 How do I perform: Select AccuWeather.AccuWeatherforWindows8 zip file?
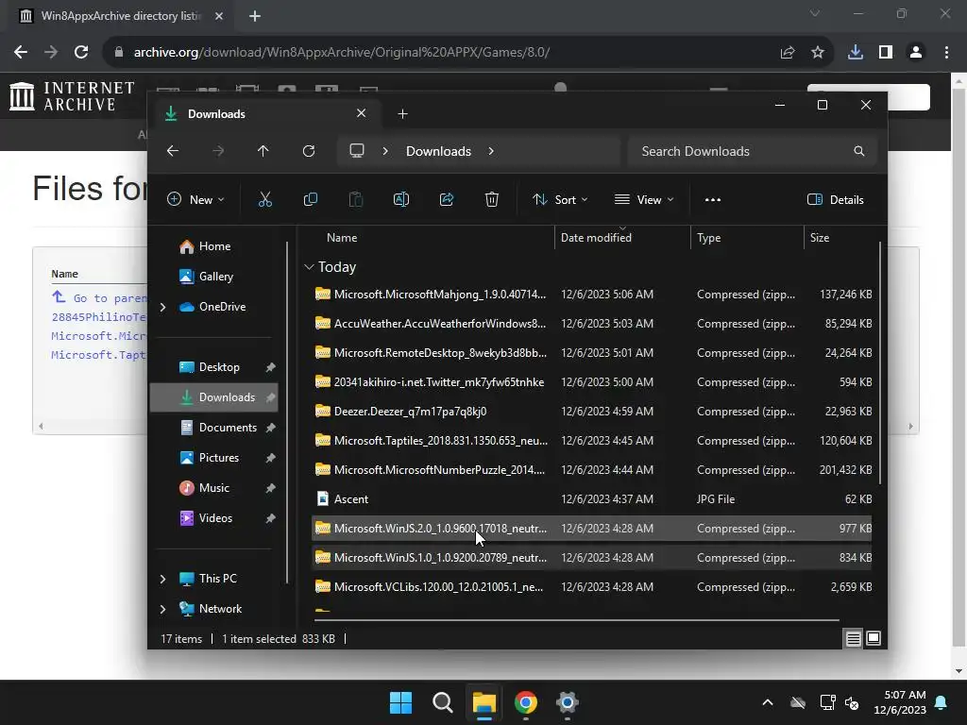[591, 324]
